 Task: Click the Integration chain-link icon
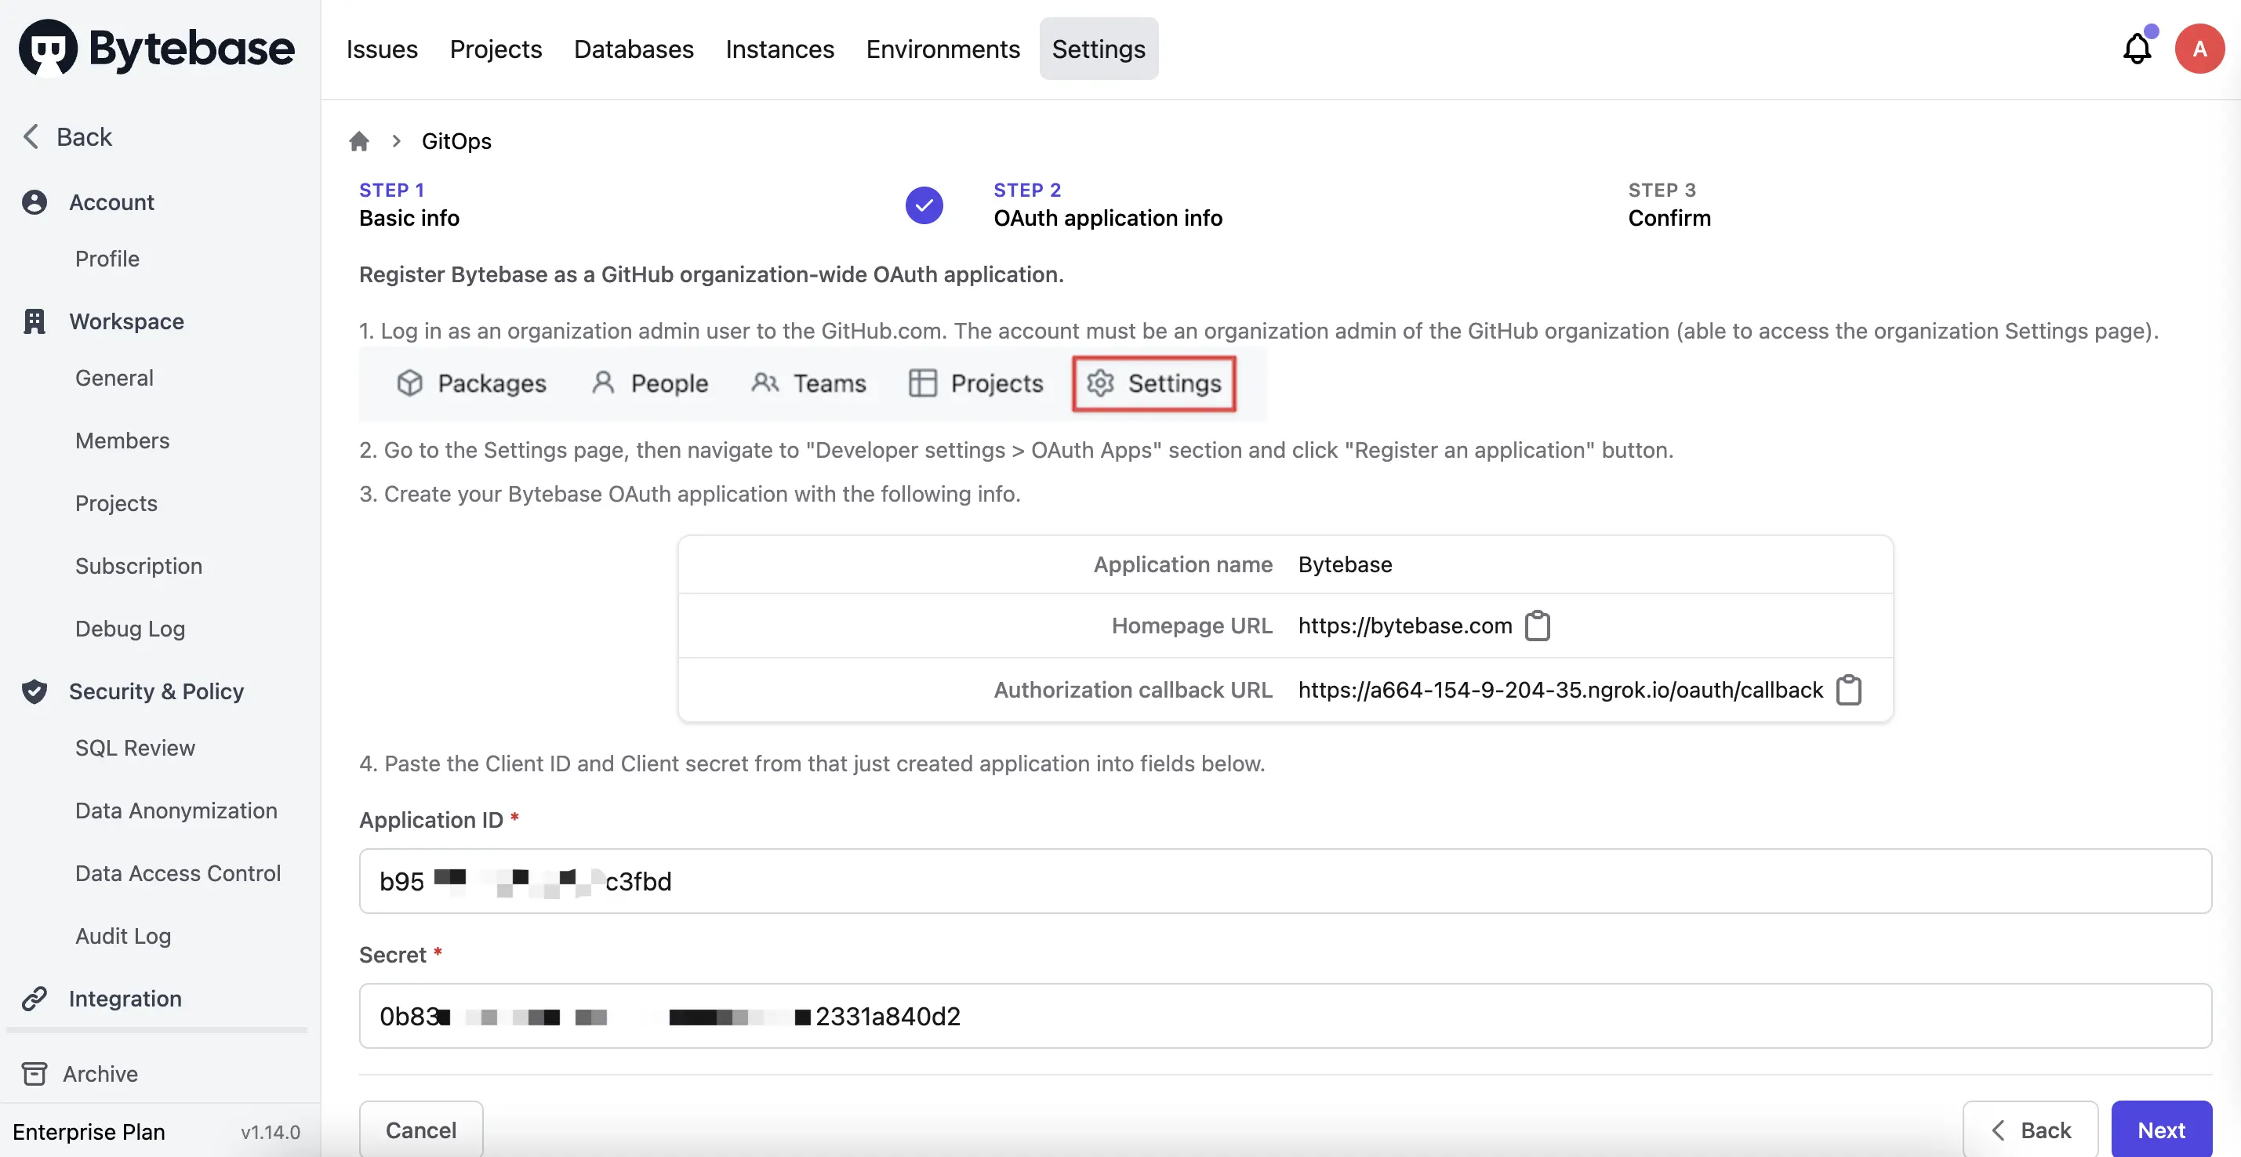[35, 998]
